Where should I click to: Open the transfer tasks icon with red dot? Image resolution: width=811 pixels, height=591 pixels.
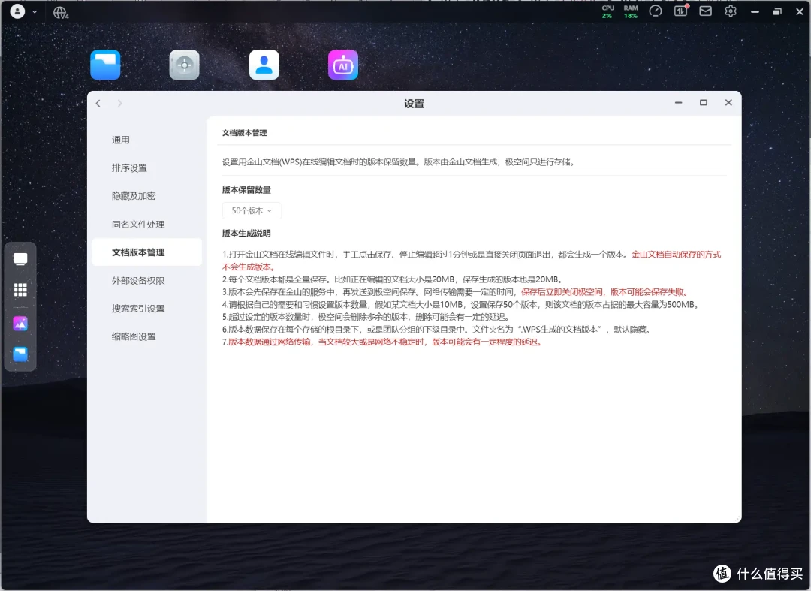tap(680, 11)
